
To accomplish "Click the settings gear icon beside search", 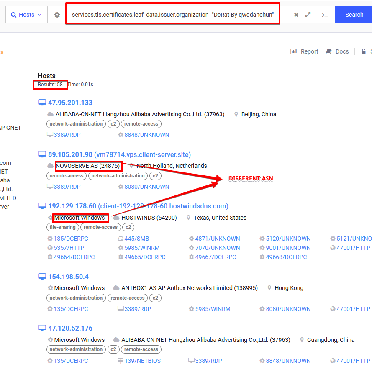I will click(x=57, y=15).
